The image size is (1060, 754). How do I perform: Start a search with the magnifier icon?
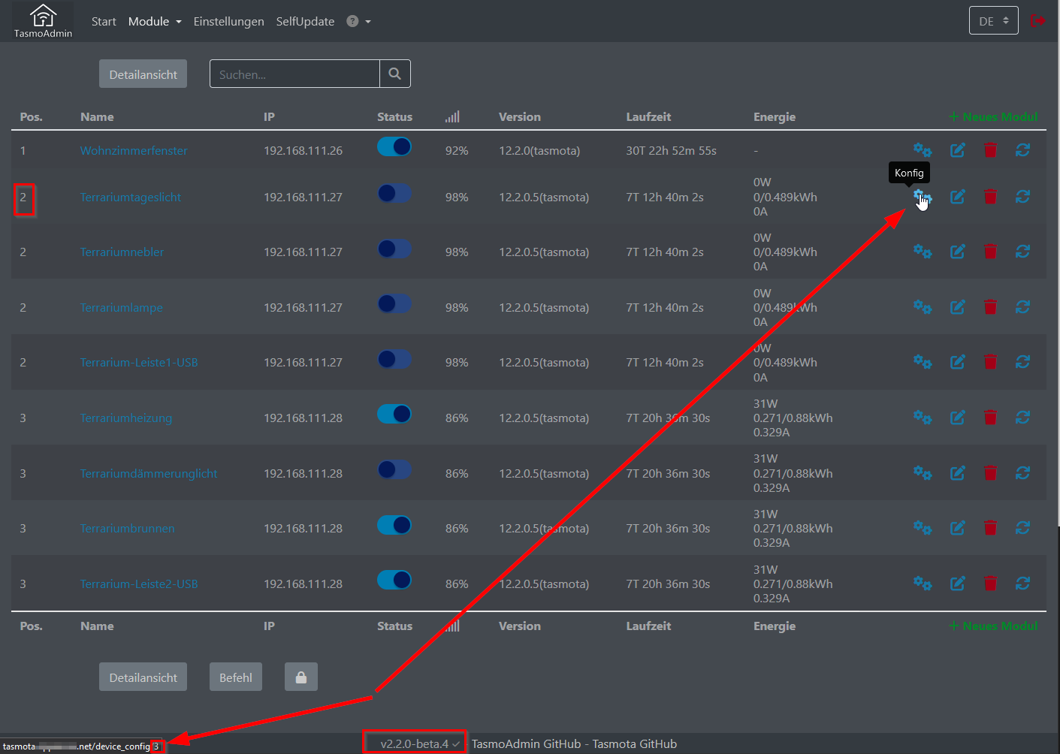(x=394, y=74)
